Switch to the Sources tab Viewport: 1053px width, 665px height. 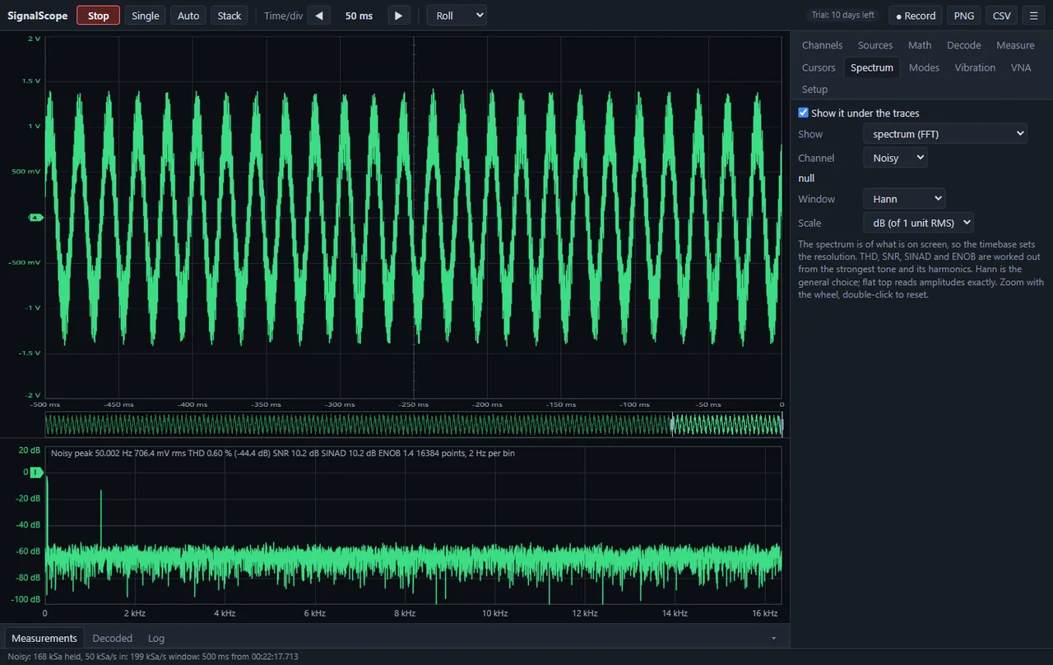tap(875, 45)
